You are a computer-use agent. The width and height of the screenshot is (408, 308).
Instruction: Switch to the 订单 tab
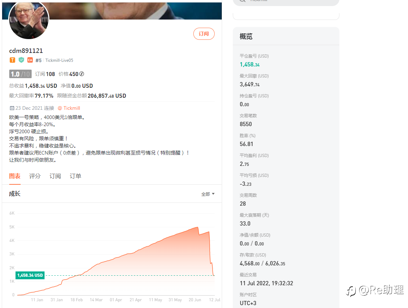(75, 176)
